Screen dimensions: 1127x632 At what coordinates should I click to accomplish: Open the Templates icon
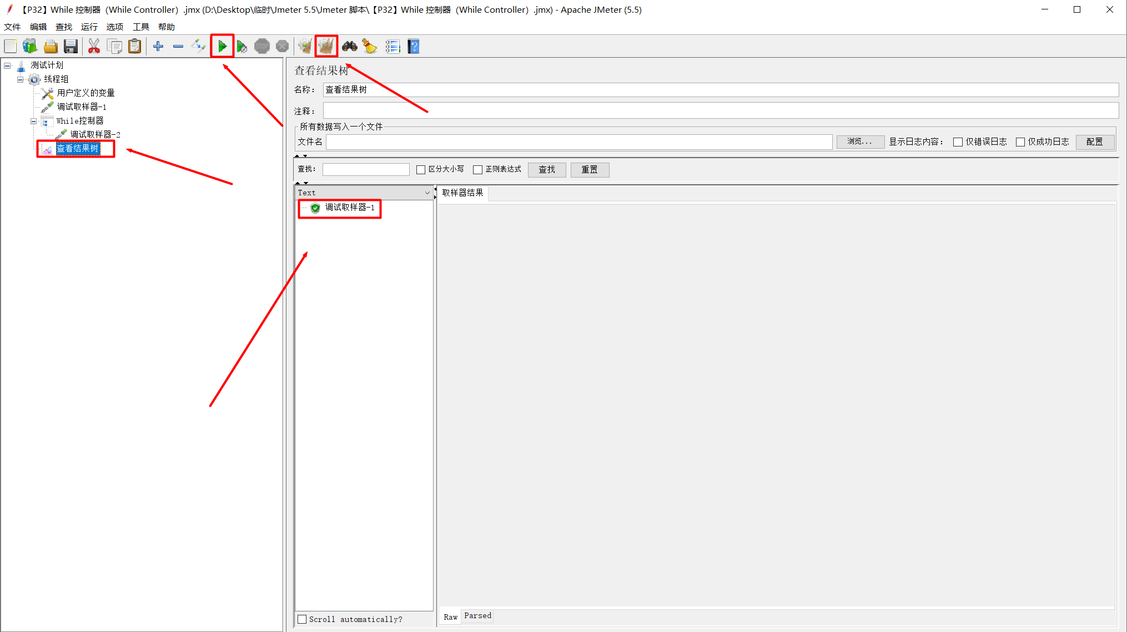pos(30,47)
